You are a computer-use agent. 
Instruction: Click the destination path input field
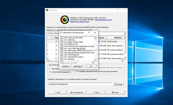click(81, 84)
